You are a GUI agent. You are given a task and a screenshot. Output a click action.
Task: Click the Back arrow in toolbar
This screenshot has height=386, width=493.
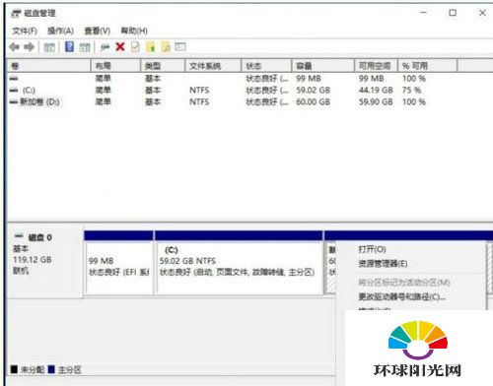[15, 47]
